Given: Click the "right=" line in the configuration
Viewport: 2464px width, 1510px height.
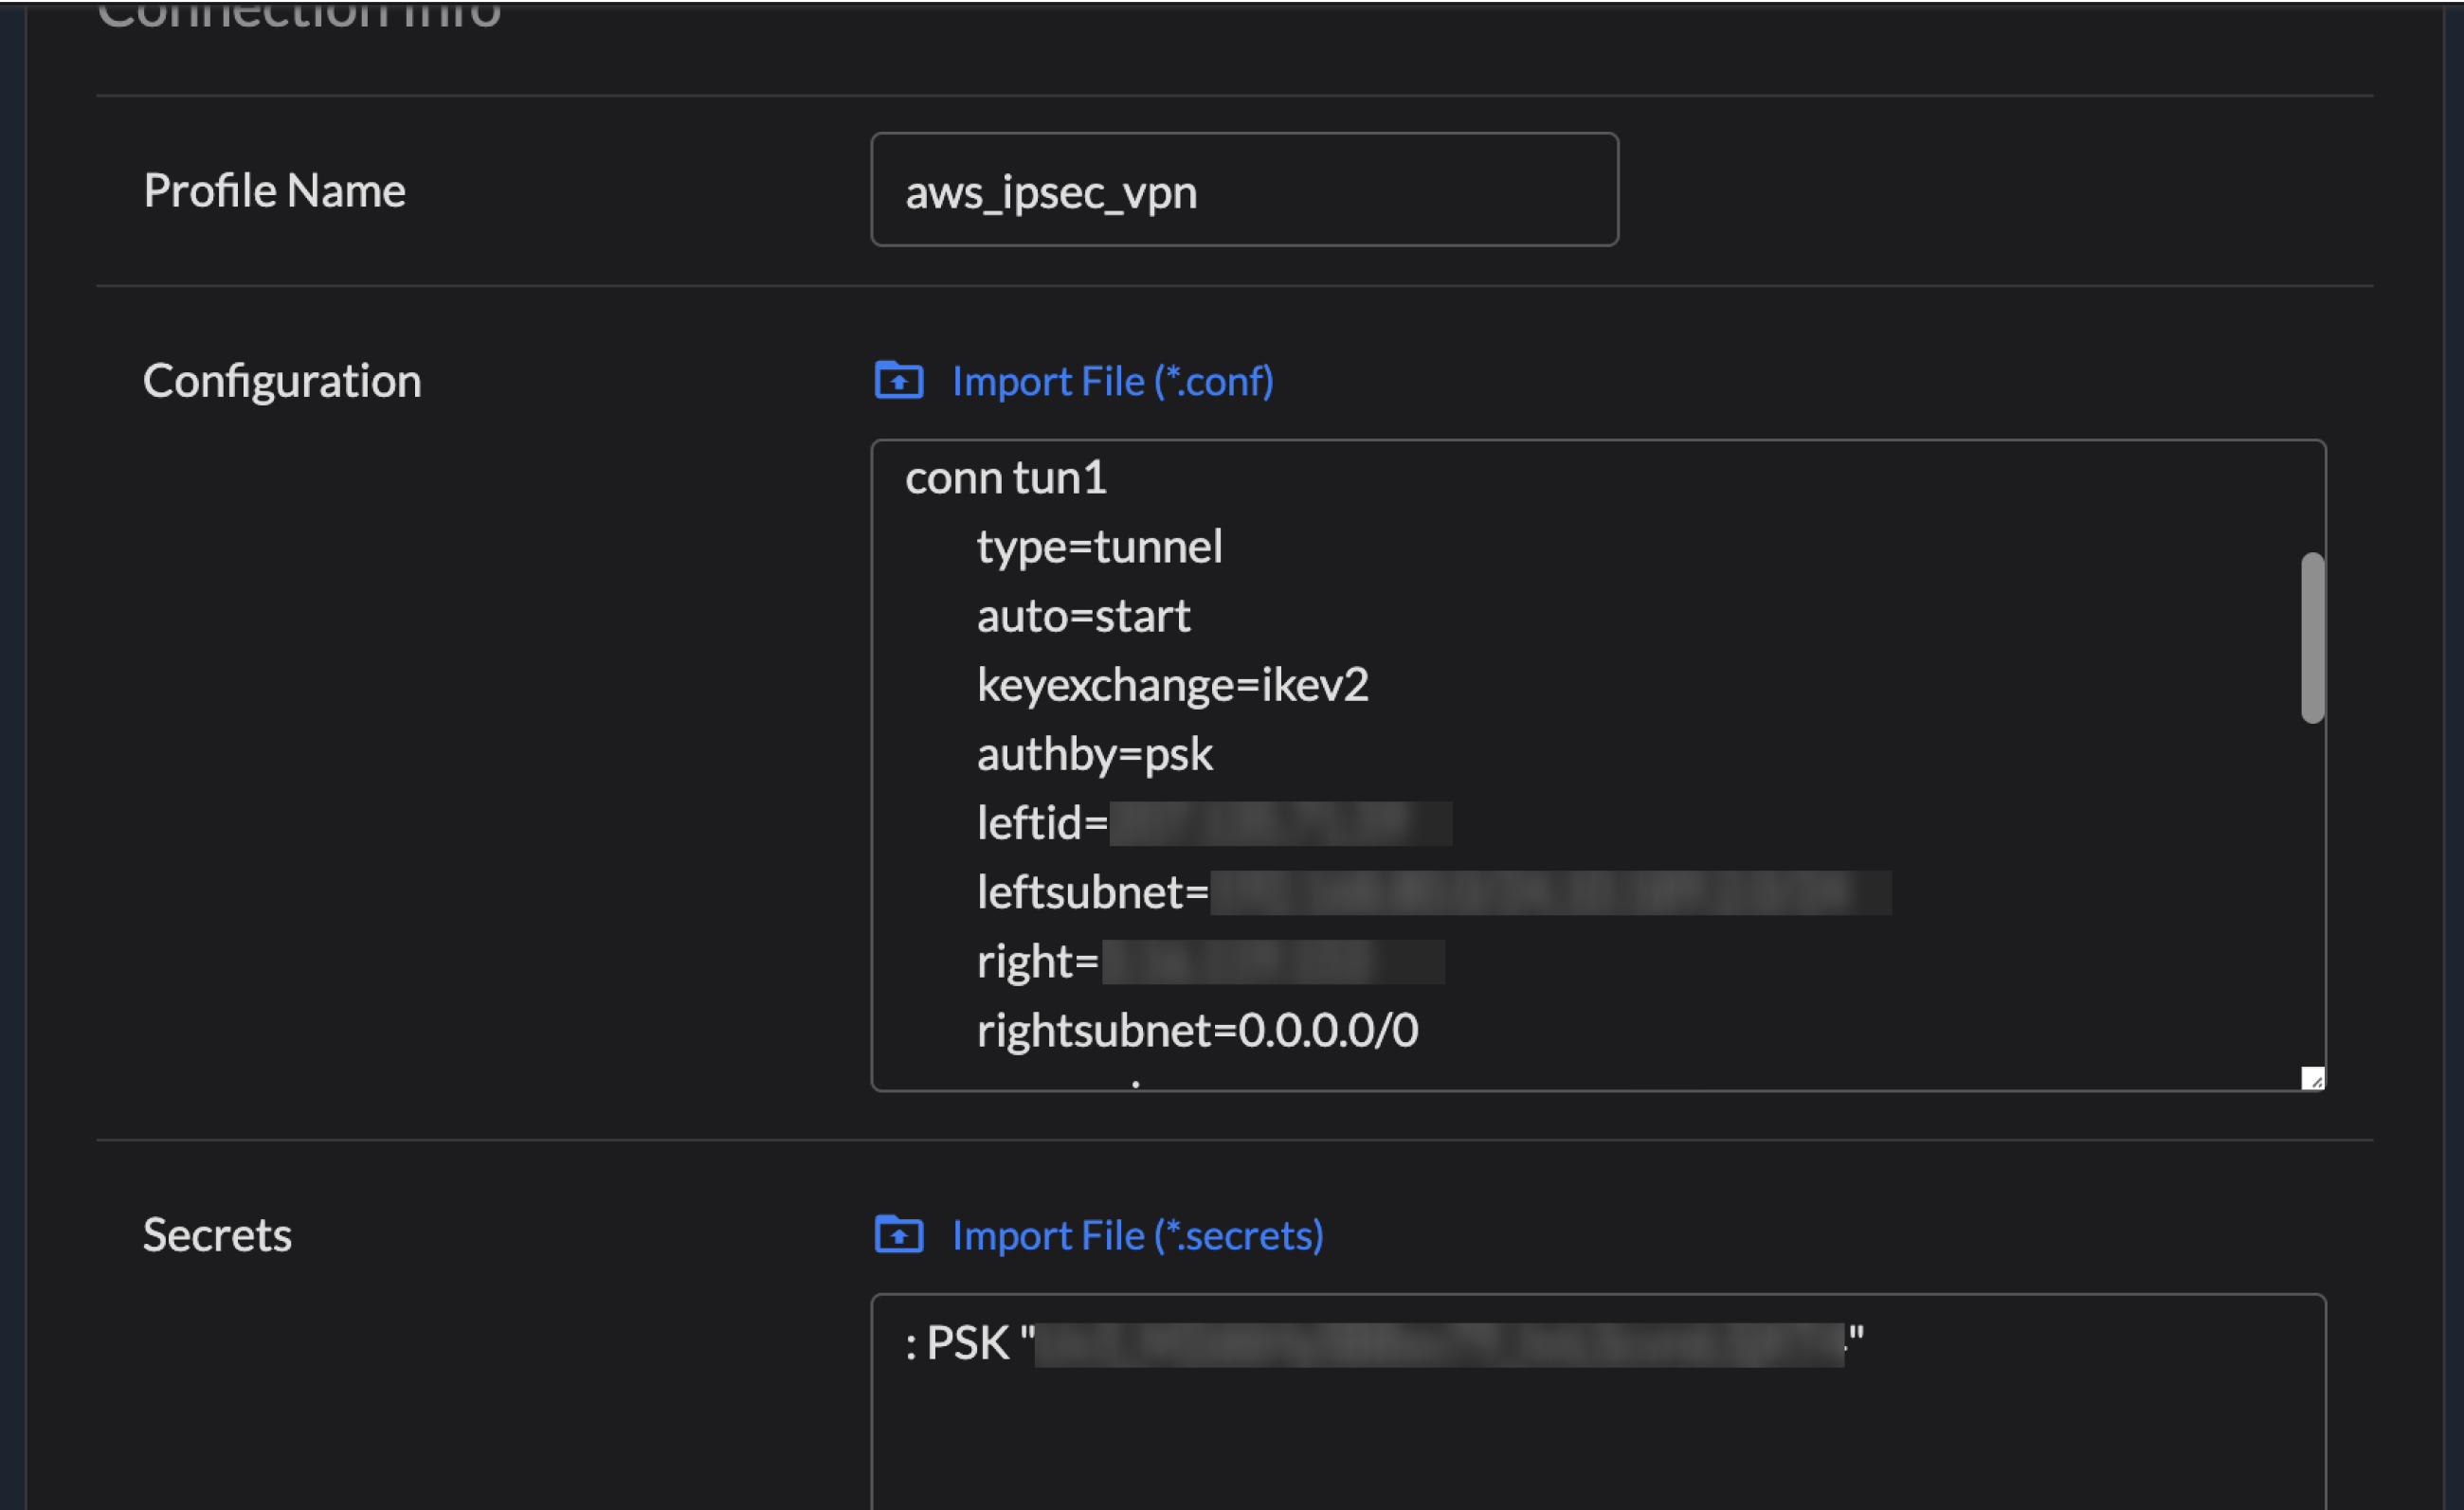Looking at the screenshot, I should (x=1037, y=962).
